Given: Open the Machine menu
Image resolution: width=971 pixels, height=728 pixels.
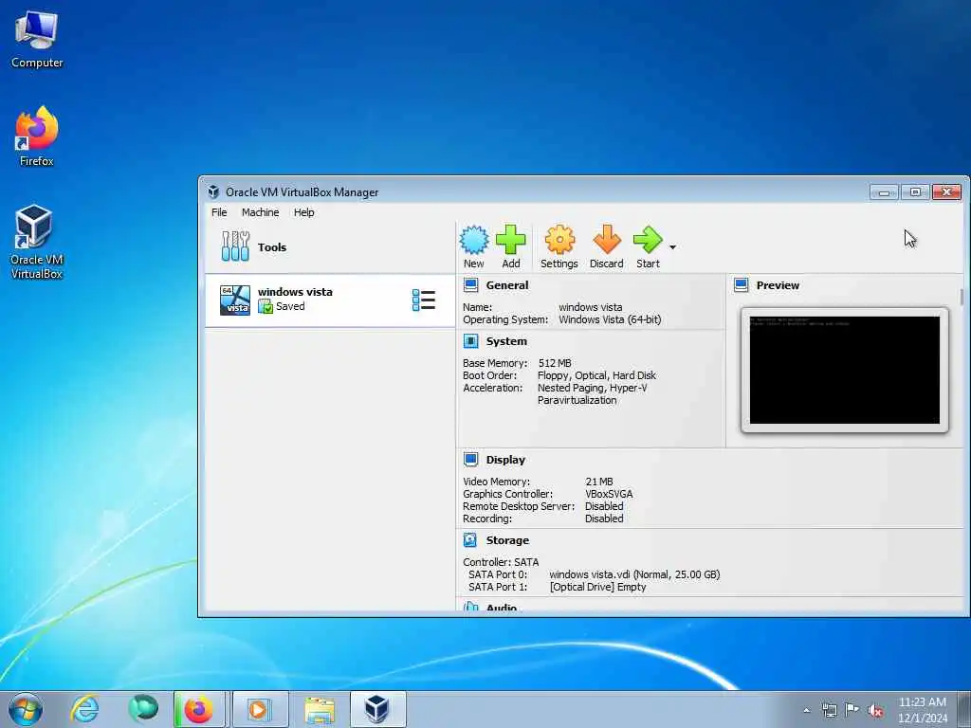Looking at the screenshot, I should [x=260, y=212].
